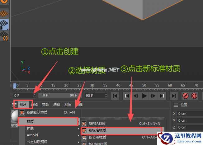Open the 编辑 menu in material manager
The image size is (203, 145).
(34, 104)
